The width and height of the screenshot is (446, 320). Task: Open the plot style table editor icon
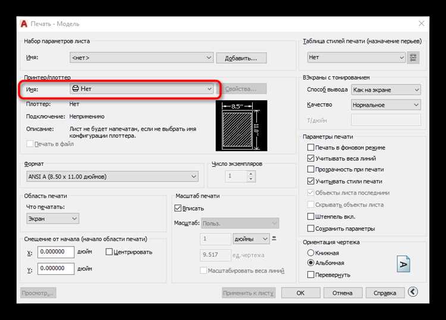[413, 58]
